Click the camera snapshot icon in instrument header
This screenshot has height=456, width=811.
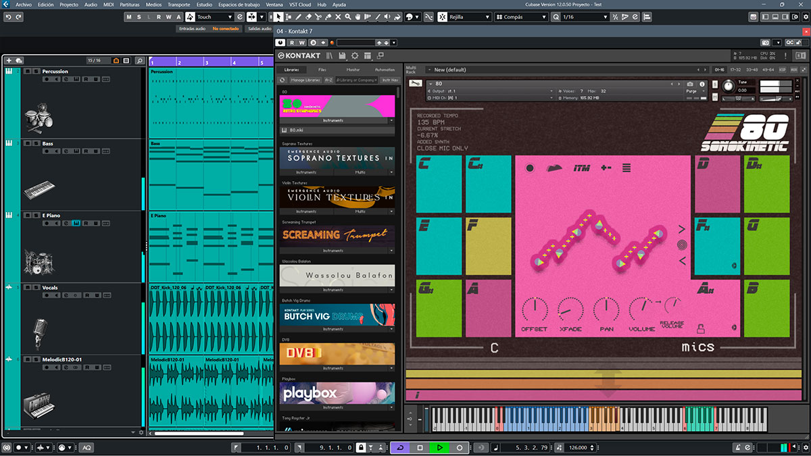point(690,84)
